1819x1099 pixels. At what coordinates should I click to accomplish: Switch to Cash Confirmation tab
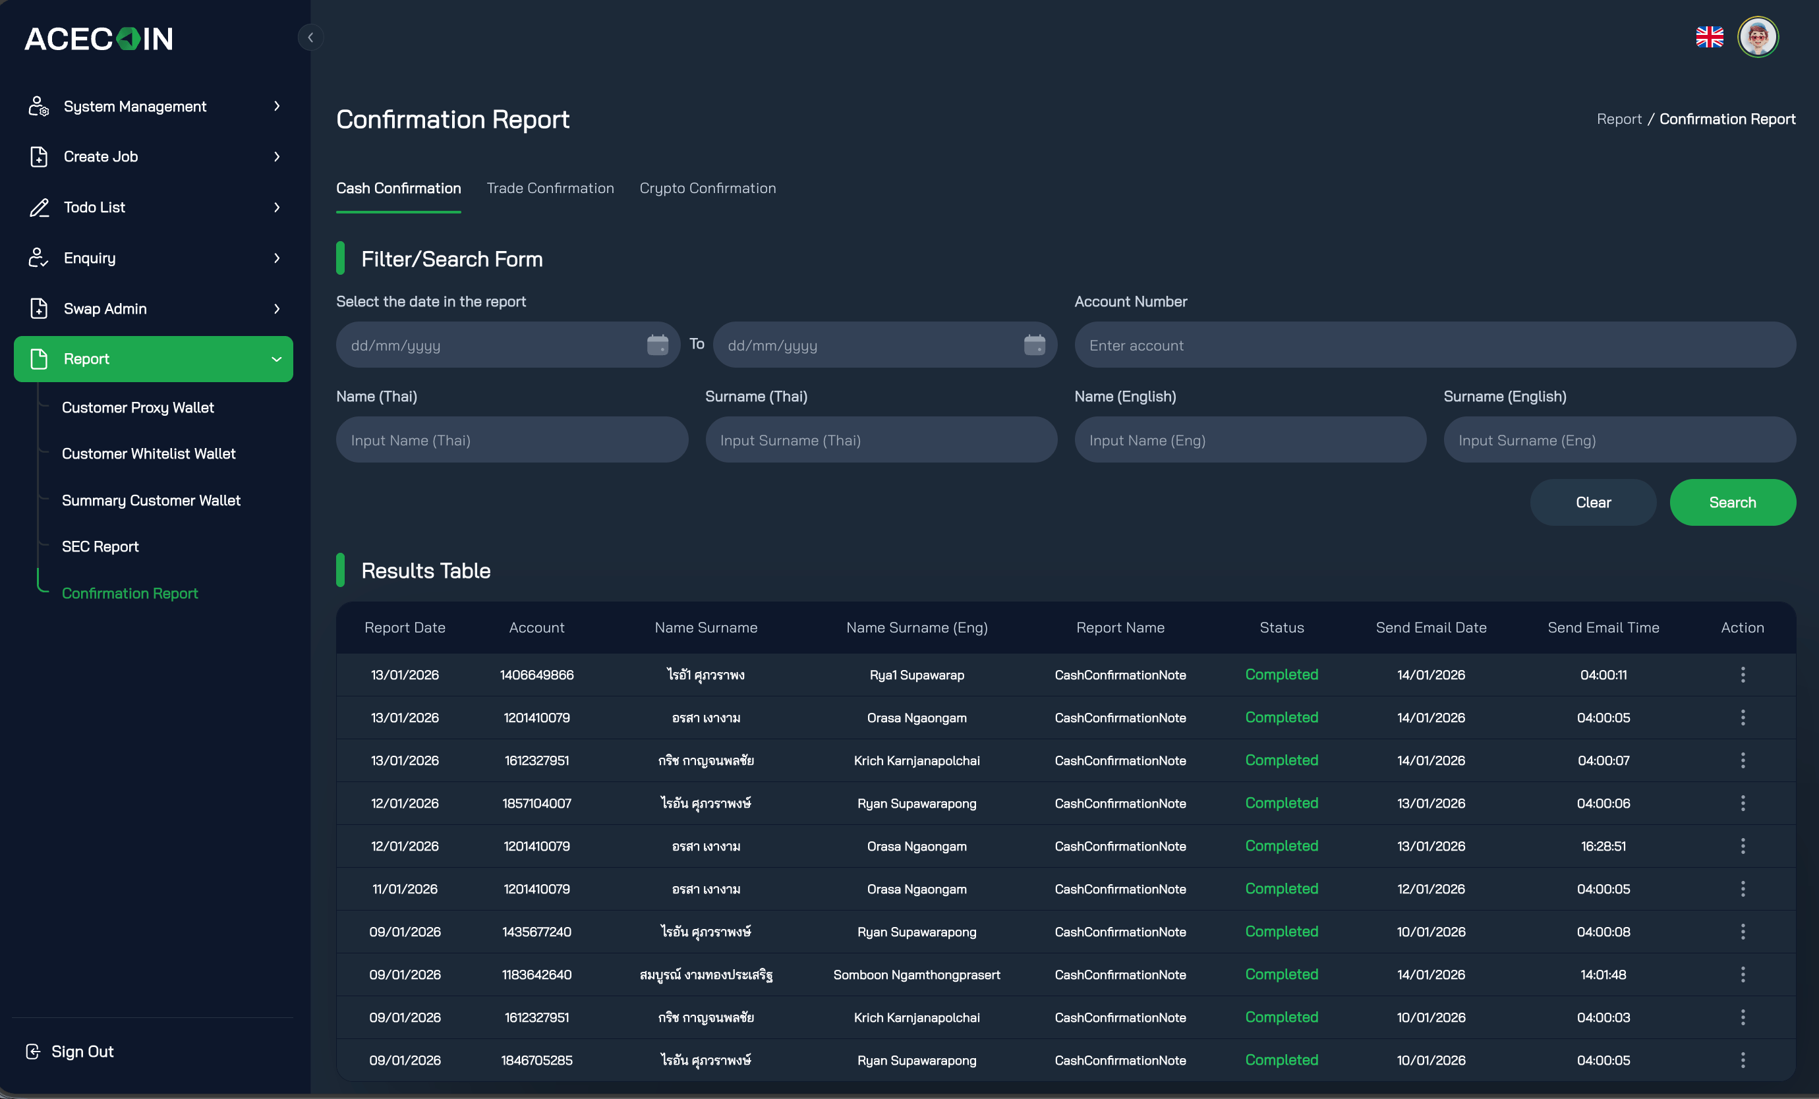tap(399, 188)
